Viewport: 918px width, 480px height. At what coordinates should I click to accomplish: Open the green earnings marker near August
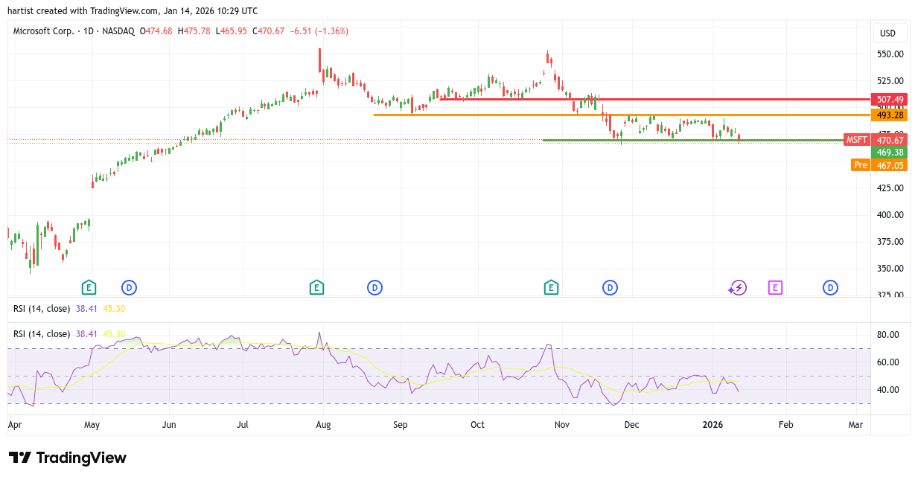point(316,287)
